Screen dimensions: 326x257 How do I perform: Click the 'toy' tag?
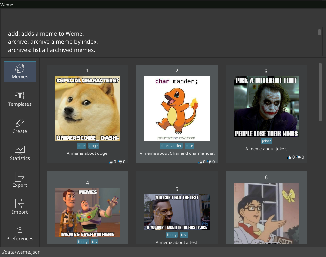click(x=95, y=241)
